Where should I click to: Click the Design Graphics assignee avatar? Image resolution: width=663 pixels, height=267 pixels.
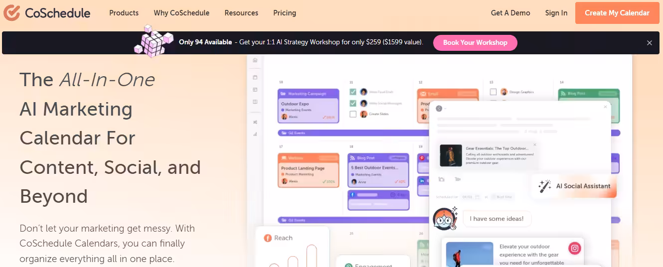504,92
